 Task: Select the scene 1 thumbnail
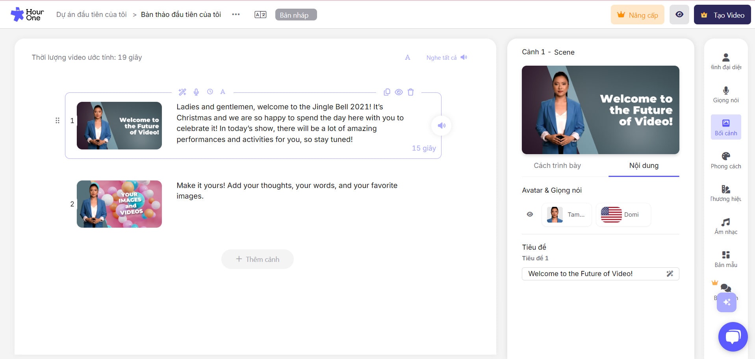(119, 125)
